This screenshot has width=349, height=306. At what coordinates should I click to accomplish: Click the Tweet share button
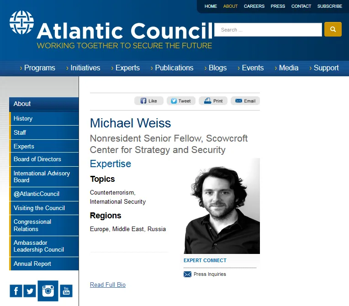click(181, 101)
